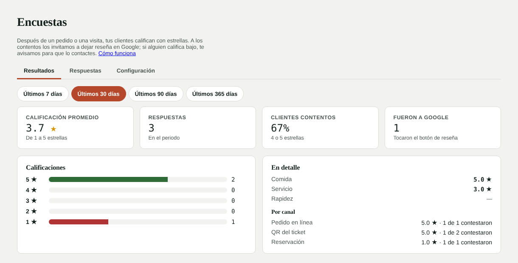This screenshot has width=518, height=263.
Task: Select the "Rapidez" detail row label
Action: coord(282,199)
